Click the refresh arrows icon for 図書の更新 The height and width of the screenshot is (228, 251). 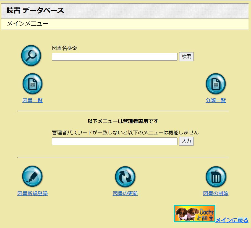[125, 177]
